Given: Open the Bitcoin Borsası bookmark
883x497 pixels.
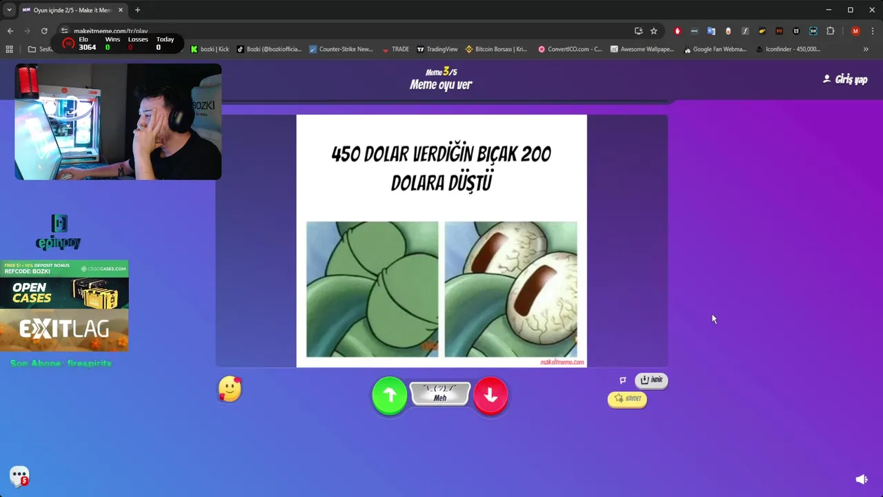Looking at the screenshot, I should click(x=496, y=49).
